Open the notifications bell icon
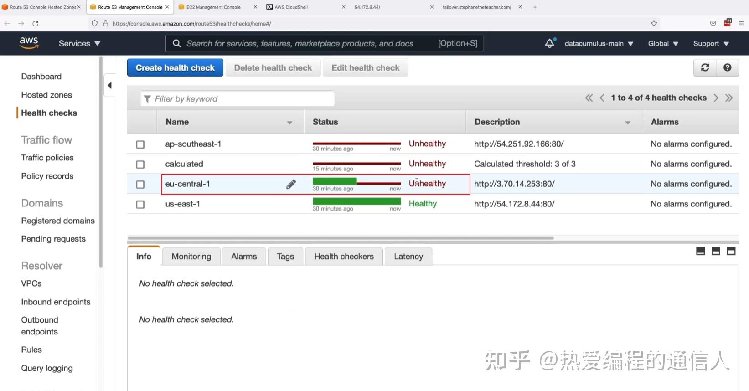The height and width of the screenshot is (391, 749). [x=550, y=43]
